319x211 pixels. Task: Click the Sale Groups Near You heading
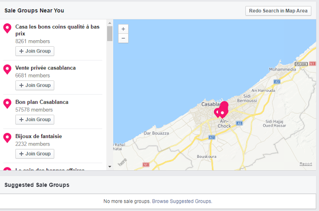click(34, 10)
